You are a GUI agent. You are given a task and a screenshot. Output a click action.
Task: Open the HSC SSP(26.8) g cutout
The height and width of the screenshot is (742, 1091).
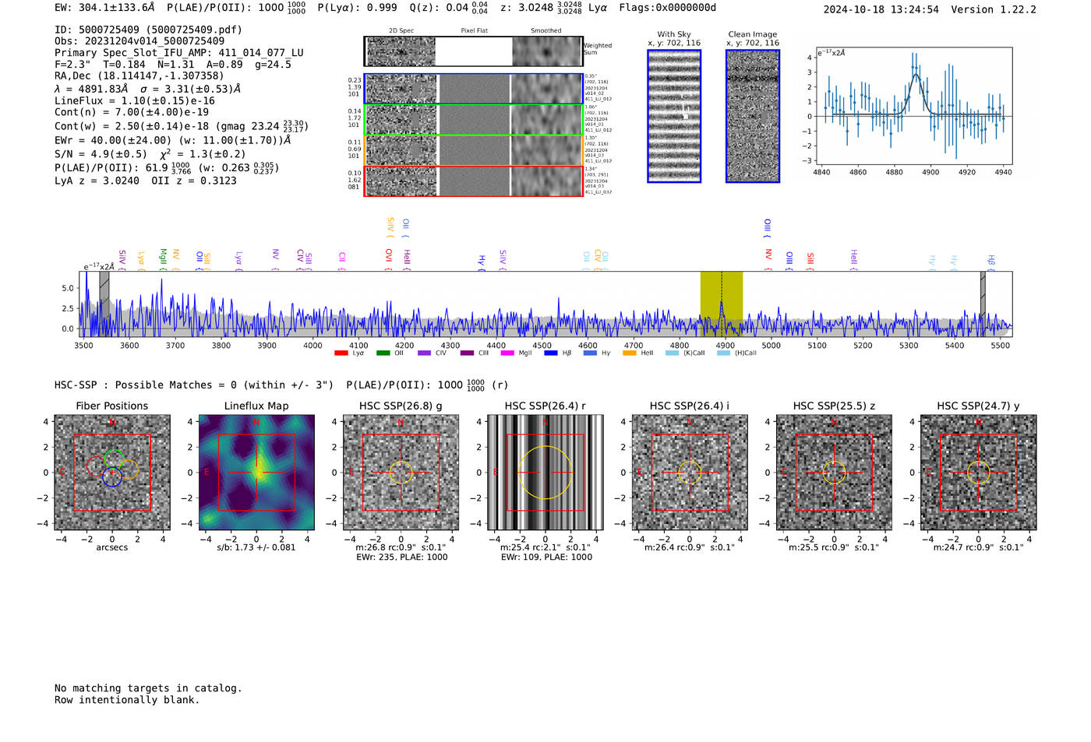click(x=401, y=472)
